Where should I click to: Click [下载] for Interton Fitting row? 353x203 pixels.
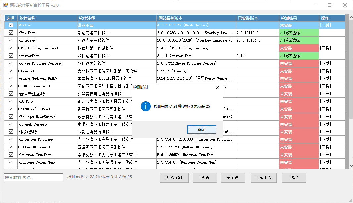(x=326, y=139)
